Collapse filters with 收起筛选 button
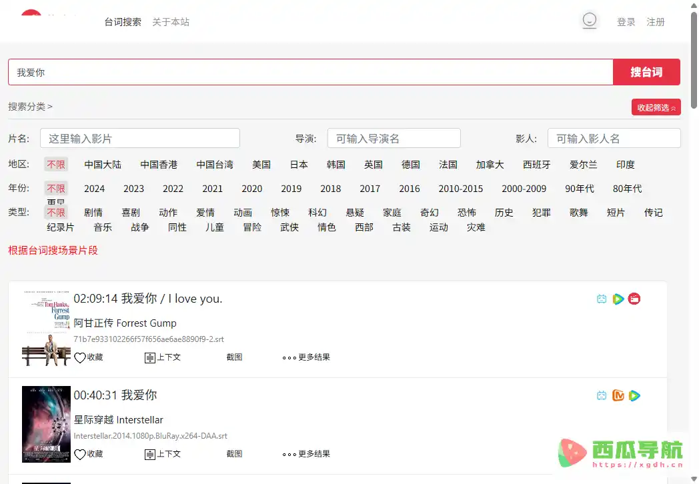Image resolution: width=699 pixels, height=484 pixels. tap(656, 107)
